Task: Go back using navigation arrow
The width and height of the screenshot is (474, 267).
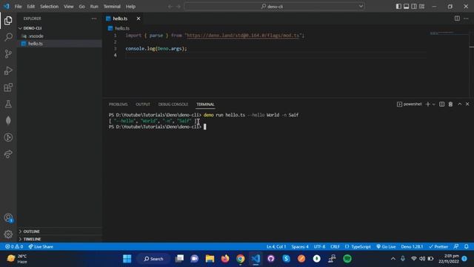Action: coord(170,7)
